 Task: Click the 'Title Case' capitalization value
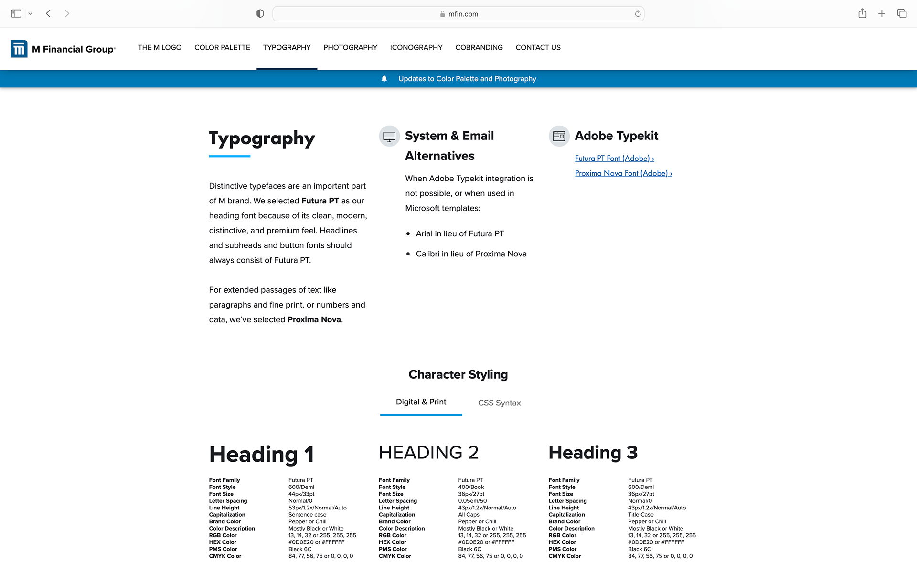640,515
